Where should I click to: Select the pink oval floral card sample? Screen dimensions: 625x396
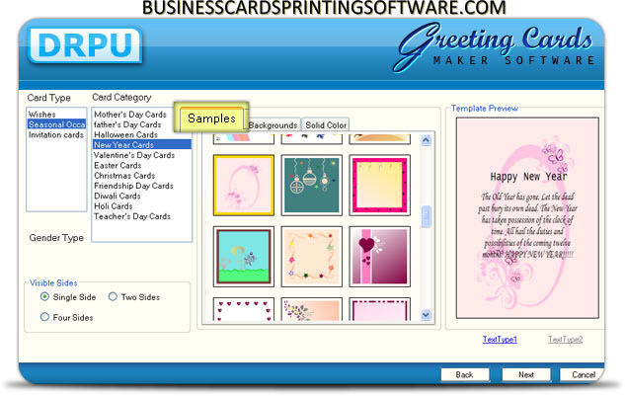tap(244, 185)
